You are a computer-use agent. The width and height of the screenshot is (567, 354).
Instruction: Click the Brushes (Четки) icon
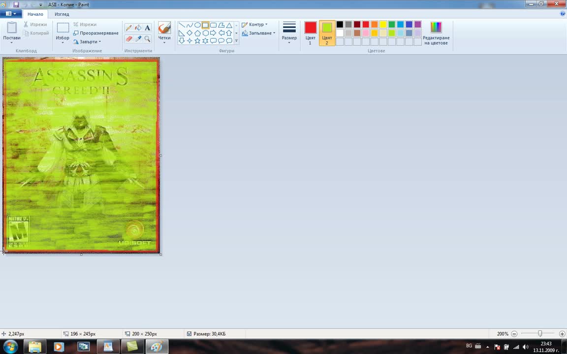[164, 28]
